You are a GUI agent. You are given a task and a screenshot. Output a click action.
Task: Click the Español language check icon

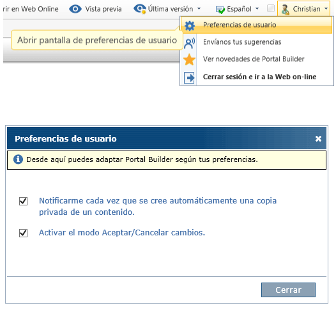[220, 10]
